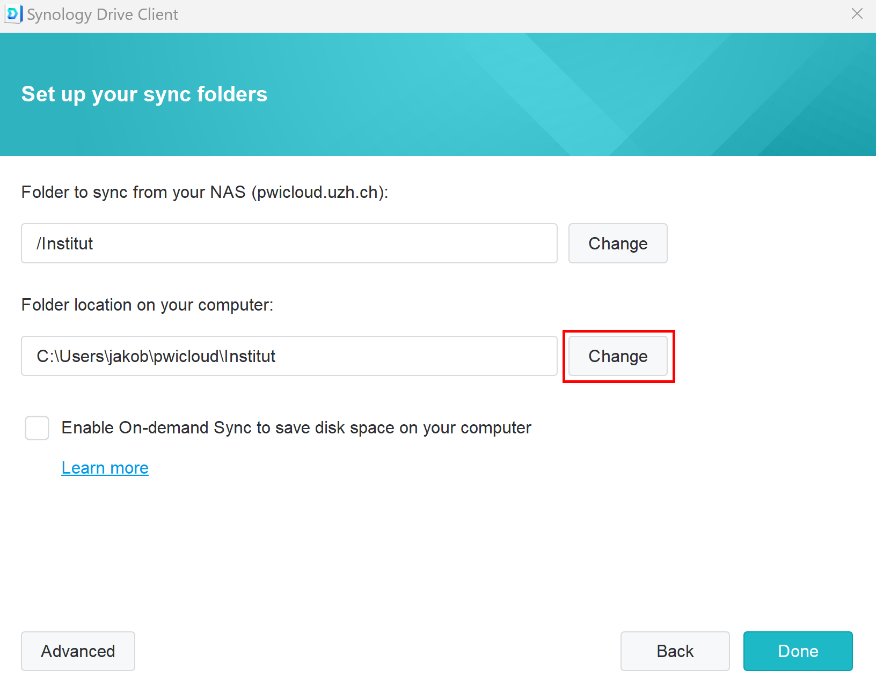
Task: Click the On-demand Sync label text
Action: tap(296, 428)
